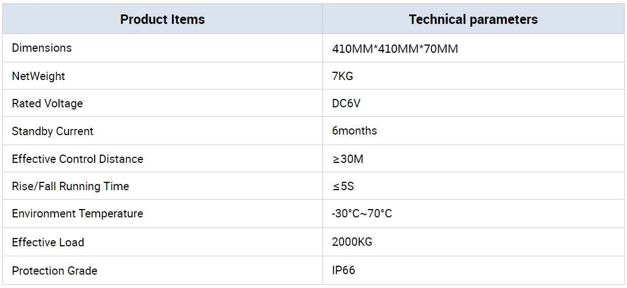Click the Product Items column header
The image size is (627, 288).
click(162, 19)
